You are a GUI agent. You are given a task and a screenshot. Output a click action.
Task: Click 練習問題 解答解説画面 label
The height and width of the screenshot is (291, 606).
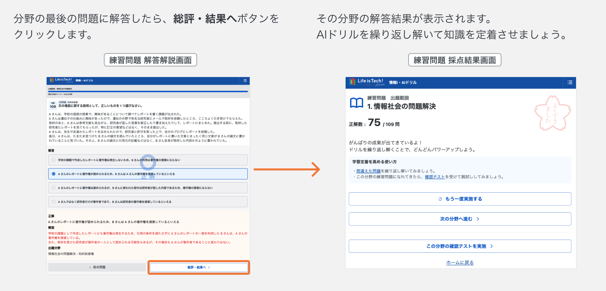[151, 60]
